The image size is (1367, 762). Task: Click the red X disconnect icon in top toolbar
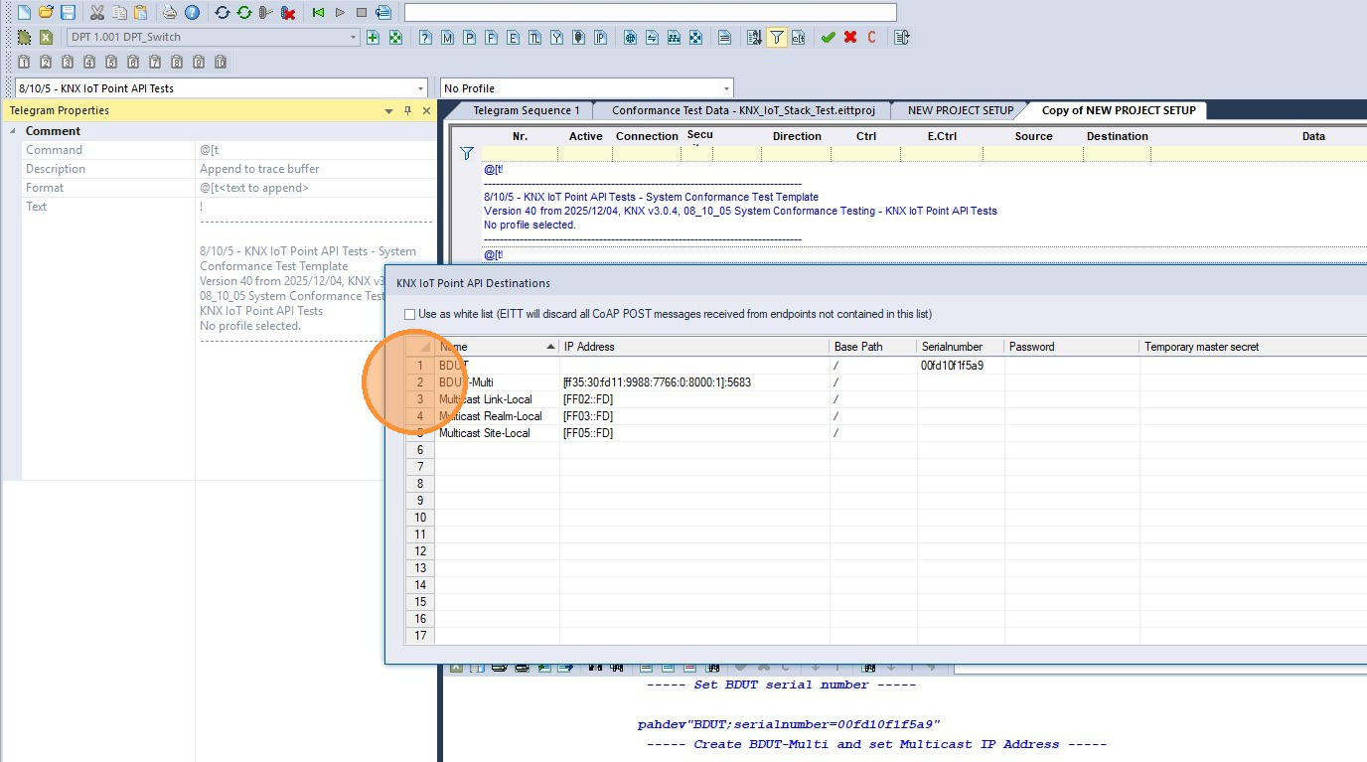287,13
